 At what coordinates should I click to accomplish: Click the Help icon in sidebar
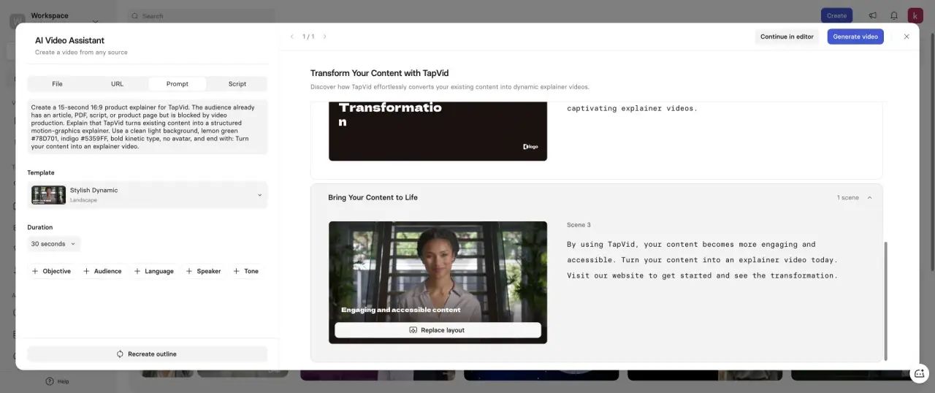click(50, 381)
